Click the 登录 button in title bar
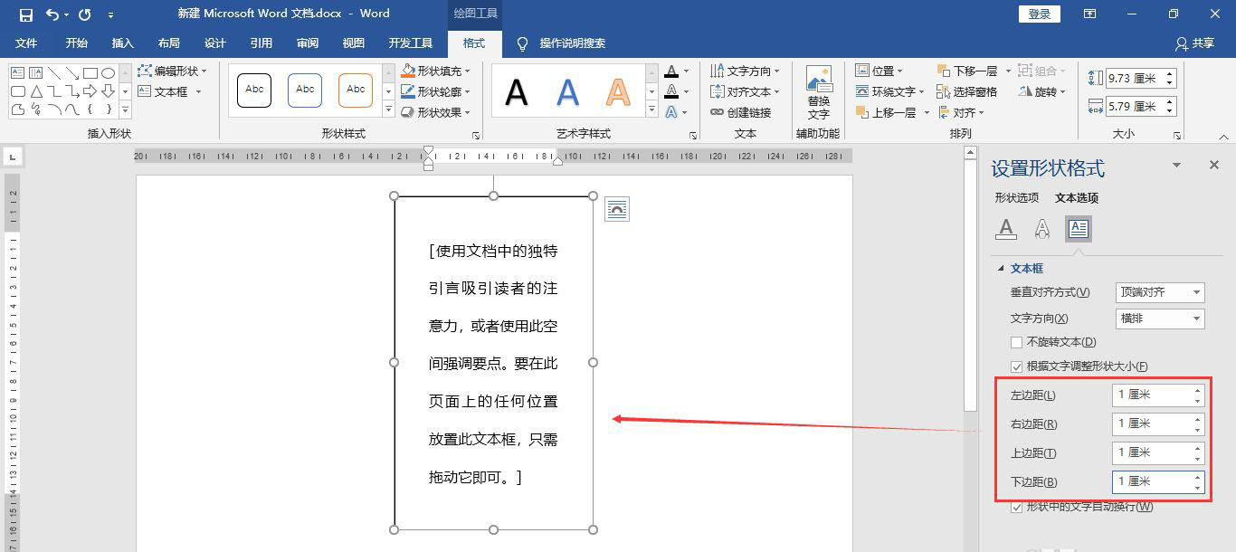The height and width of the screenshot is (552, 1236). 1038,14
